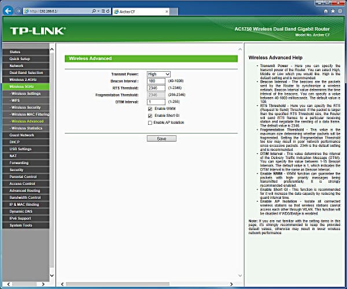Open the WPS submenu item
Image resolution: width=347 pixels, height=289 pixels.
(25, 101)
